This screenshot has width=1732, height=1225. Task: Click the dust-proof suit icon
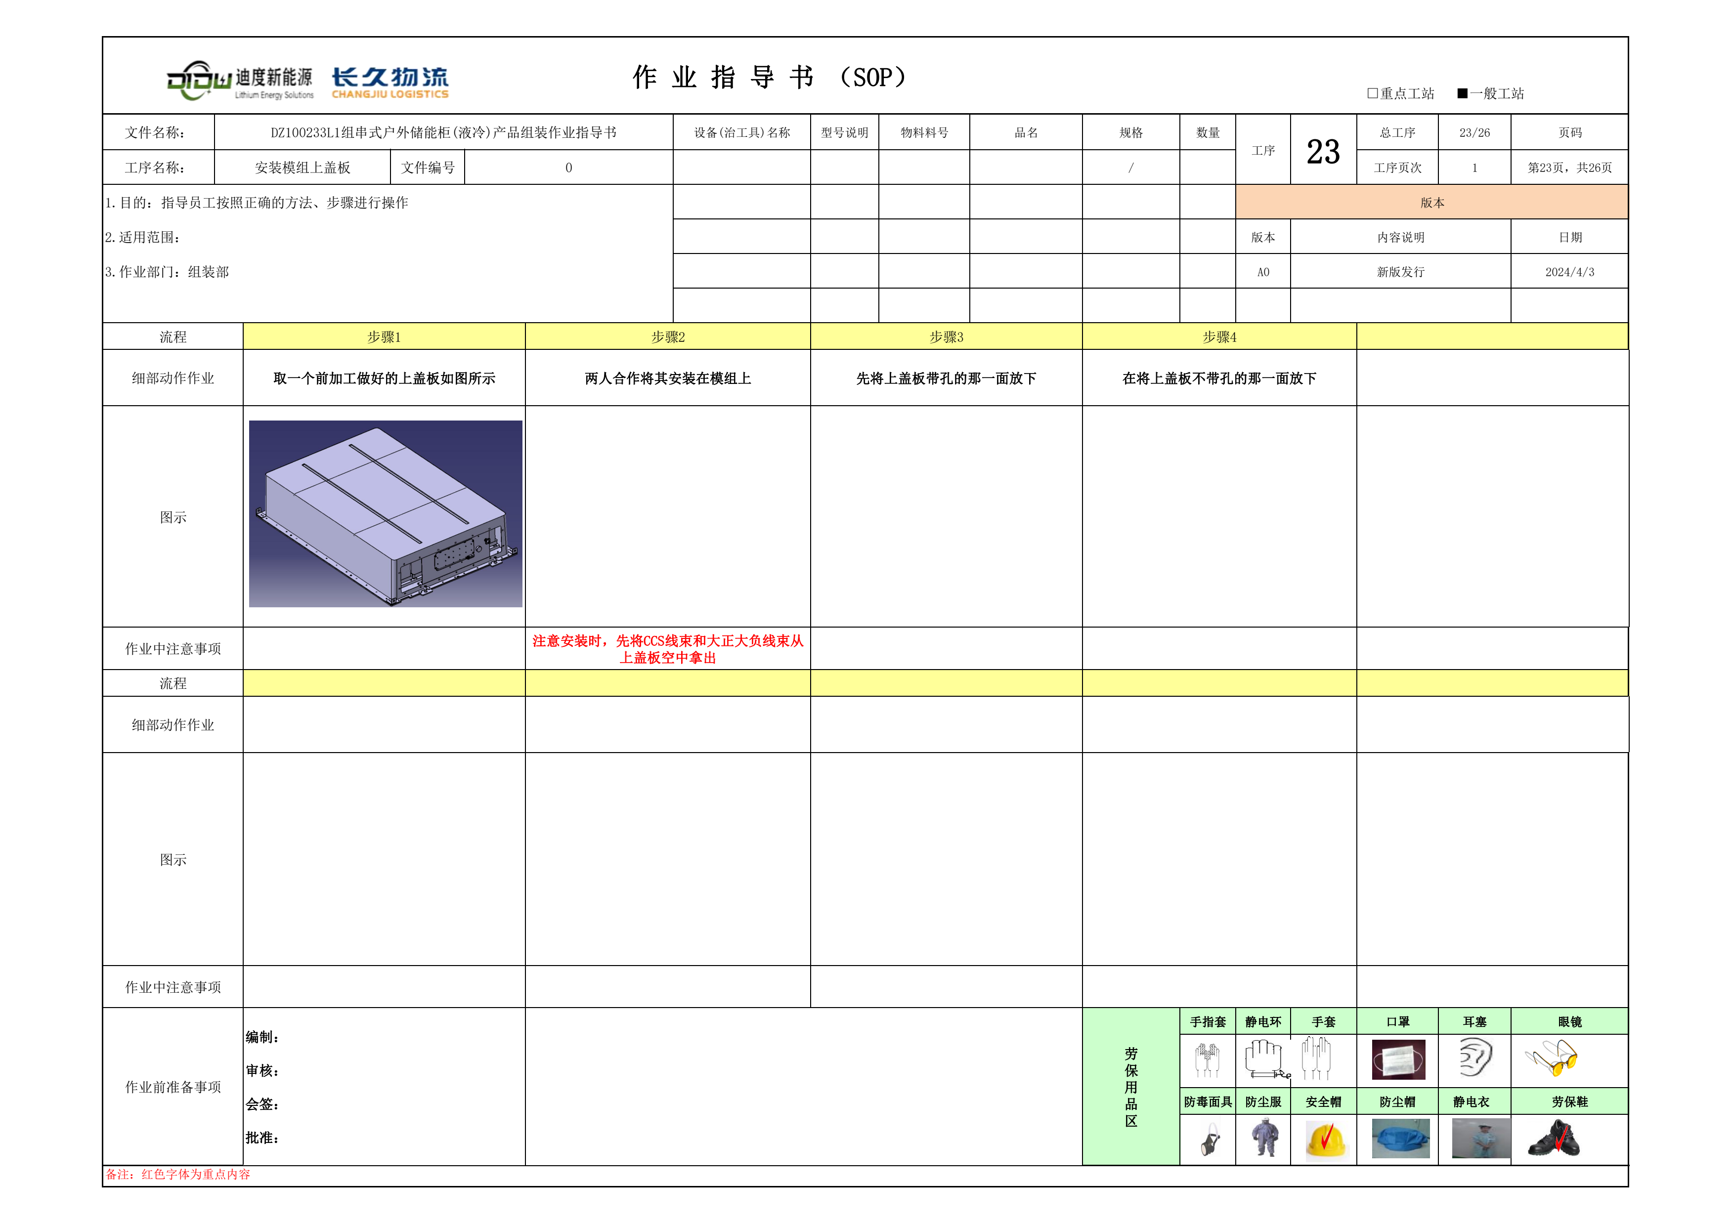(x=1265, y=1138)
